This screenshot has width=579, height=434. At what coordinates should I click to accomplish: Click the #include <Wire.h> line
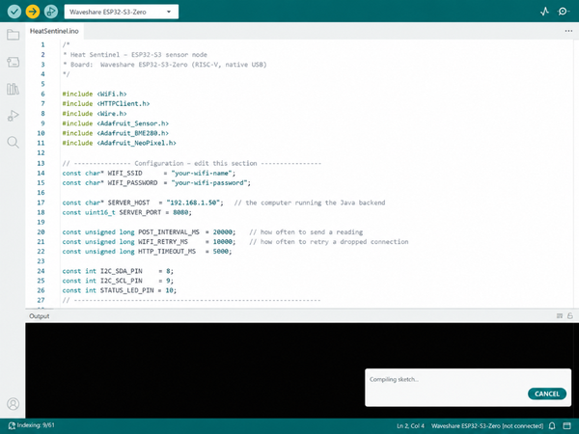pyautogui.click(x=95, y=113)
